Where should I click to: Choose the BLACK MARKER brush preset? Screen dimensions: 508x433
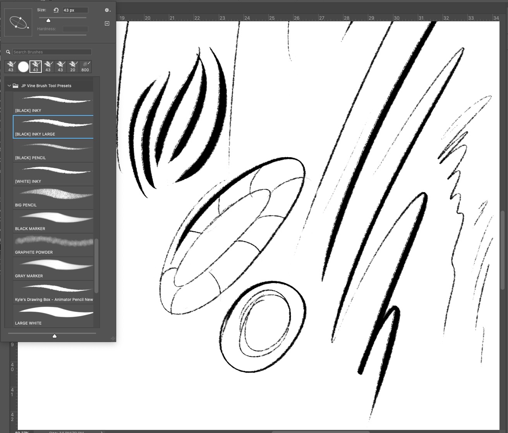click(53, 221)
